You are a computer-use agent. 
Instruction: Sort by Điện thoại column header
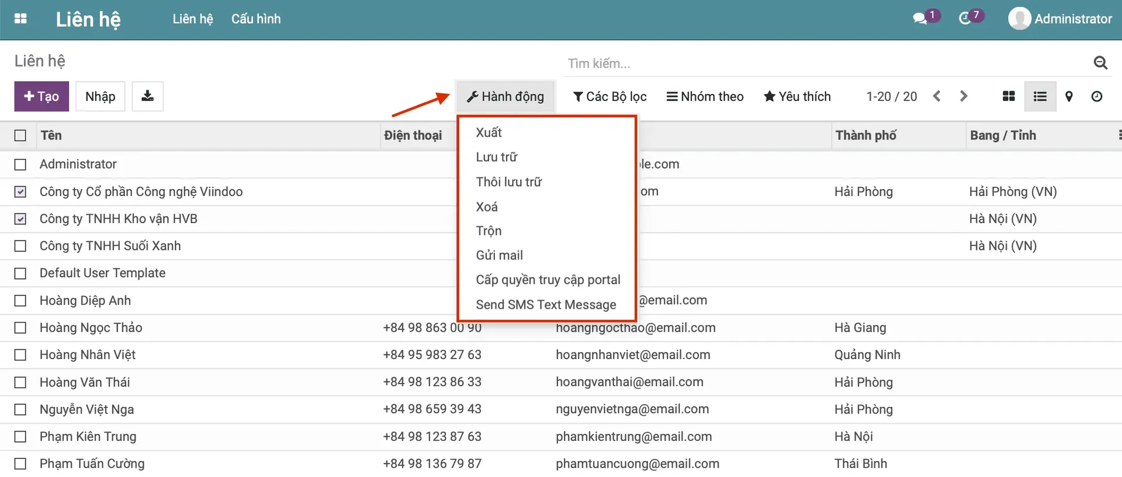click(413, 135)
